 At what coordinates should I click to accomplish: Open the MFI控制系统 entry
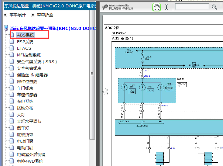pos(29,55)
